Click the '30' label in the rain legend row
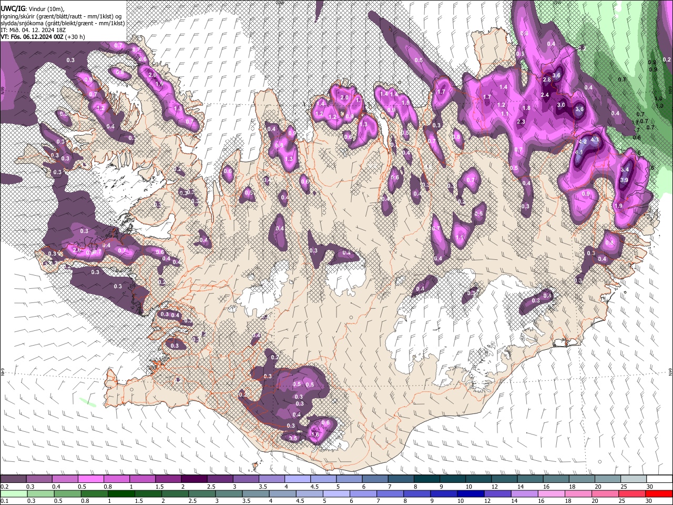 pos(650,501)
